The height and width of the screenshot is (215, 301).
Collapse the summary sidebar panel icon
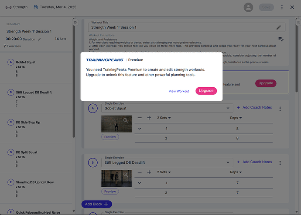pyautogui.click(x=75, y=22)
